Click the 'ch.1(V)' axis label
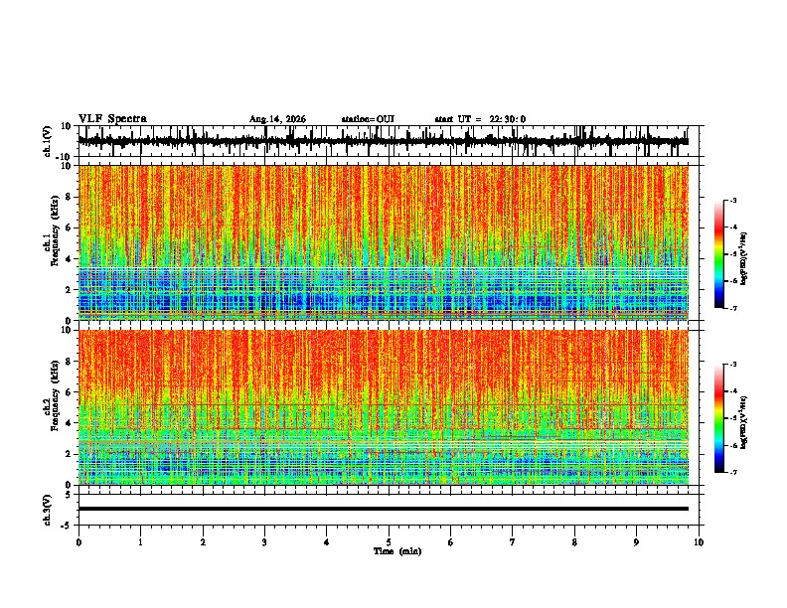787x608 pixels. (48, 141)
